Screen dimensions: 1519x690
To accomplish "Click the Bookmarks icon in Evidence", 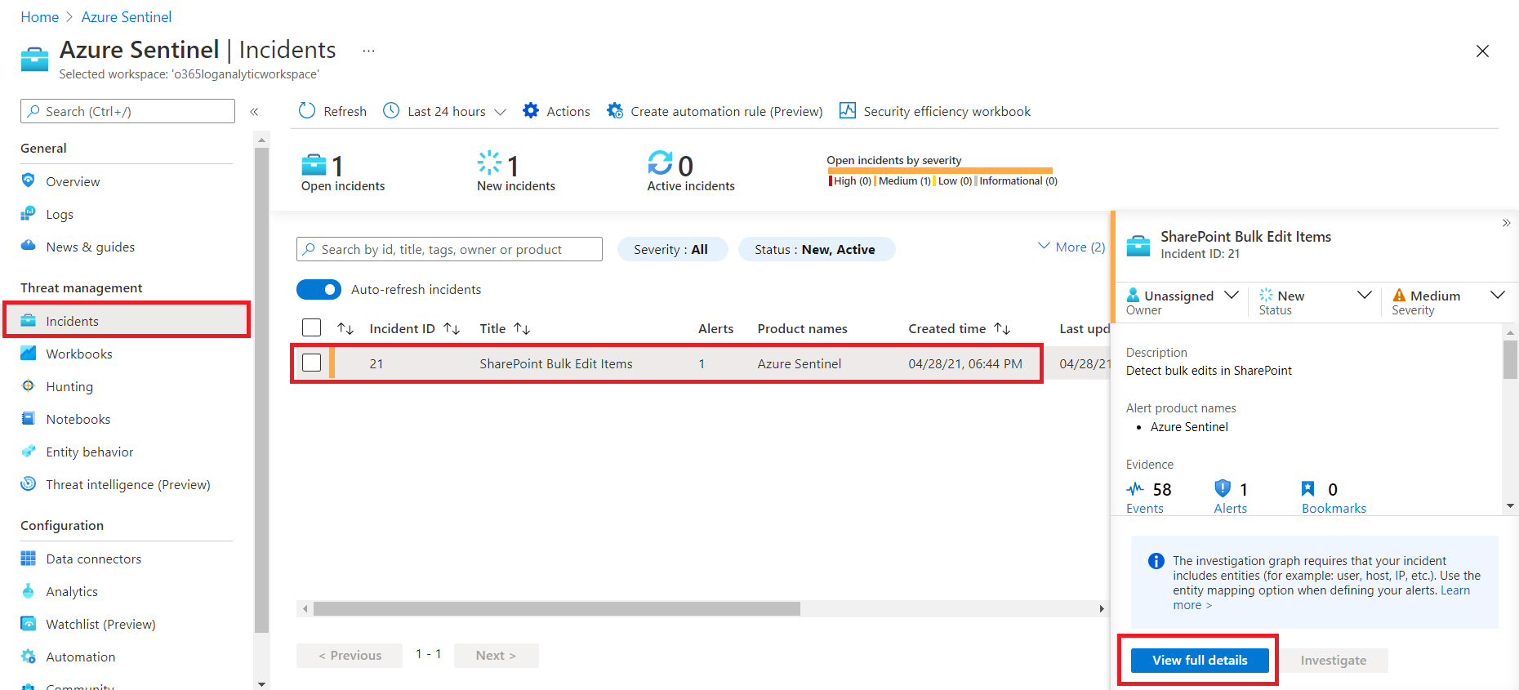I will 1308,489.
